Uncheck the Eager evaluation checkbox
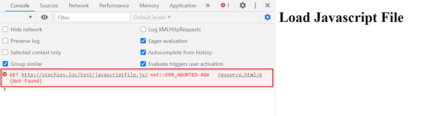422x116 pixels. [143, 41]
